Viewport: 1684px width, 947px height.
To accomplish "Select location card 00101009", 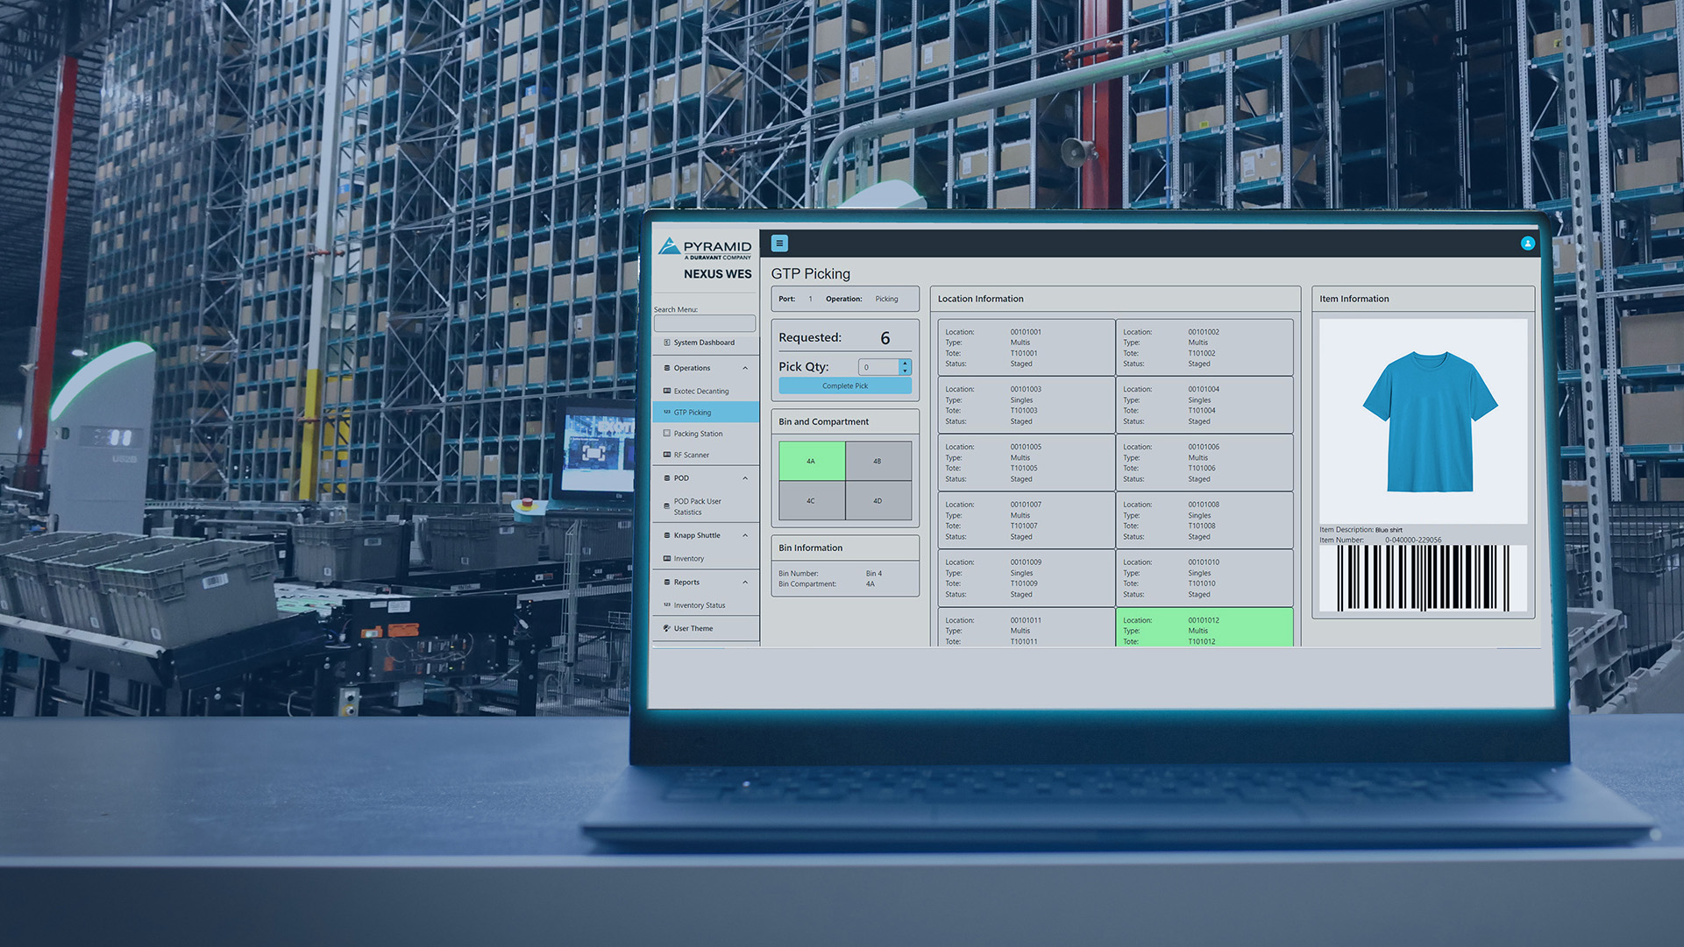I will (x=1027, y=578).
